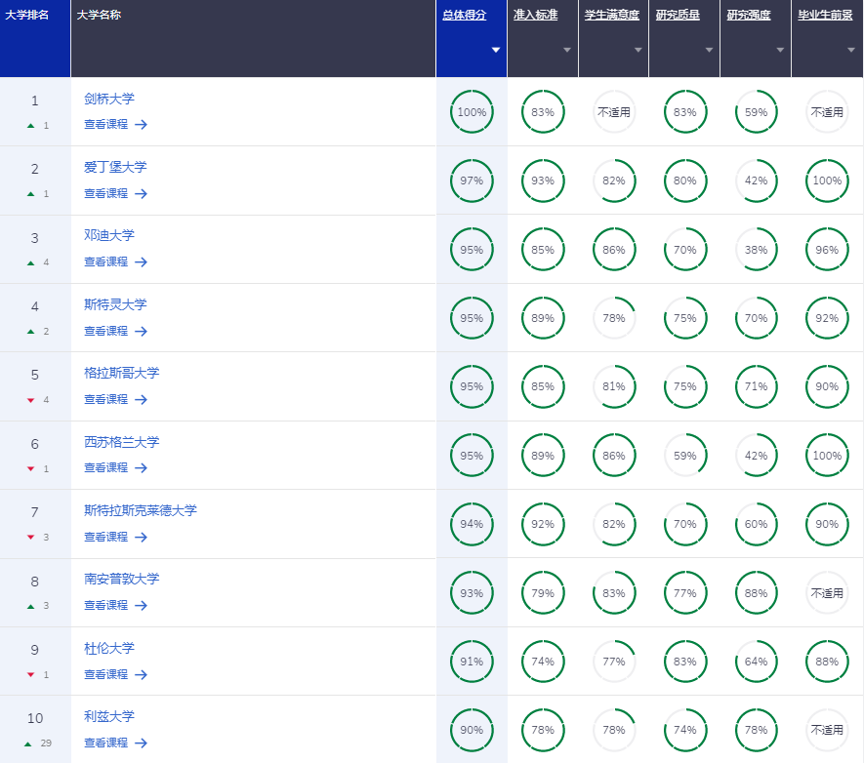The height and width of the screenshot is (763, 864).
Task: Click green up-arrow rank change for 利兹大学
Action: pyautogui.click(x=28, y=743)
